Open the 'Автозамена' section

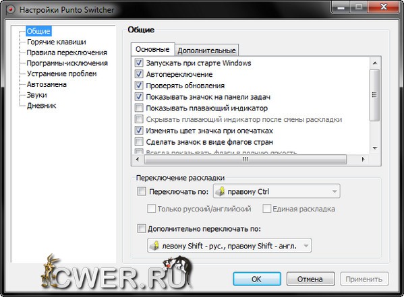[x=47, y=84]
